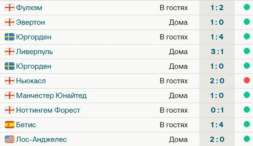Click the green win dot for Ливерпуль
Viewport: 253px width, 146px height.
click(x=247, y=51)
